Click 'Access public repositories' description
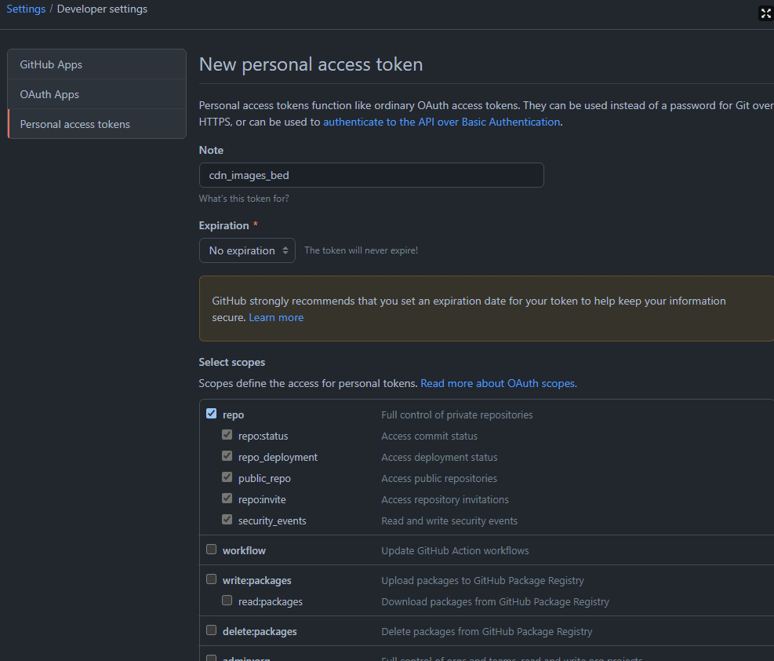 click(x=439, y=479)
